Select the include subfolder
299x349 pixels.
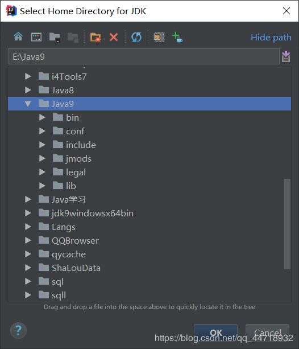coord(149,145)
